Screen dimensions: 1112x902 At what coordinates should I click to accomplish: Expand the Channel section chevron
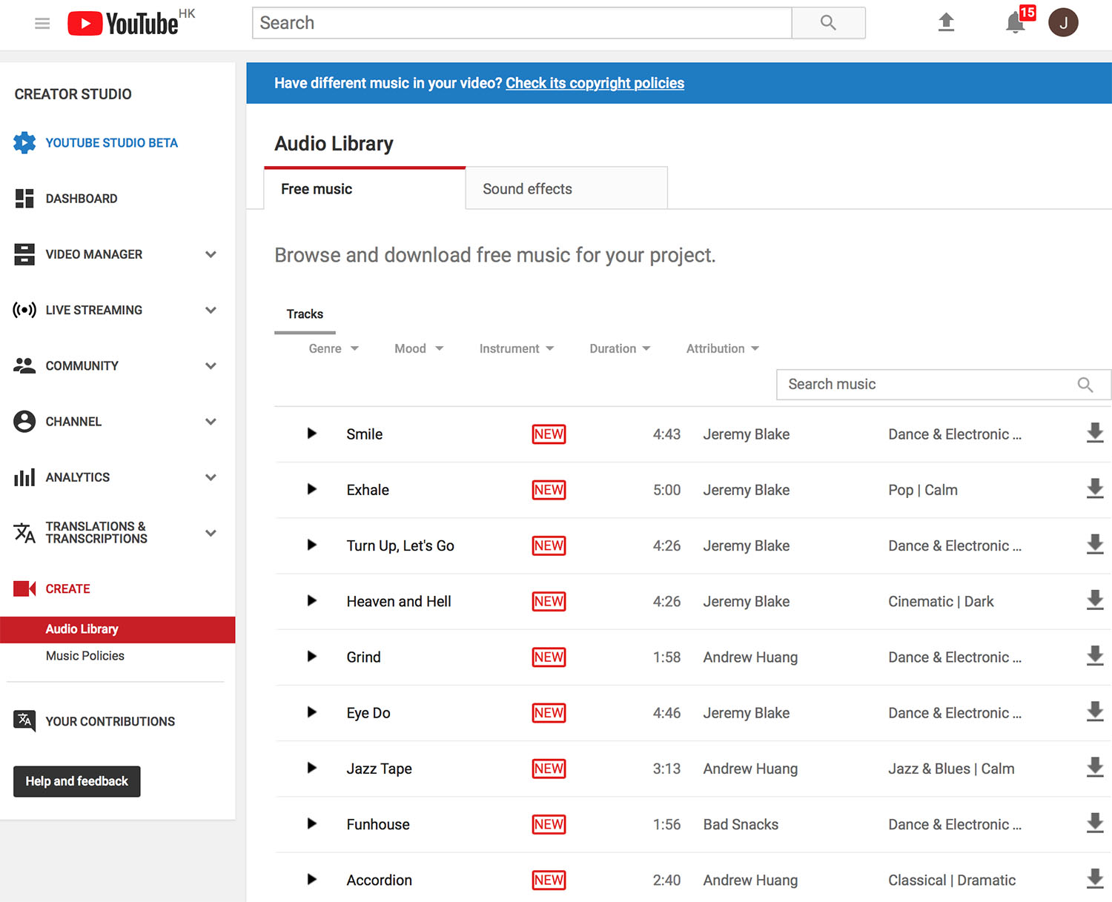click(211, 421)
